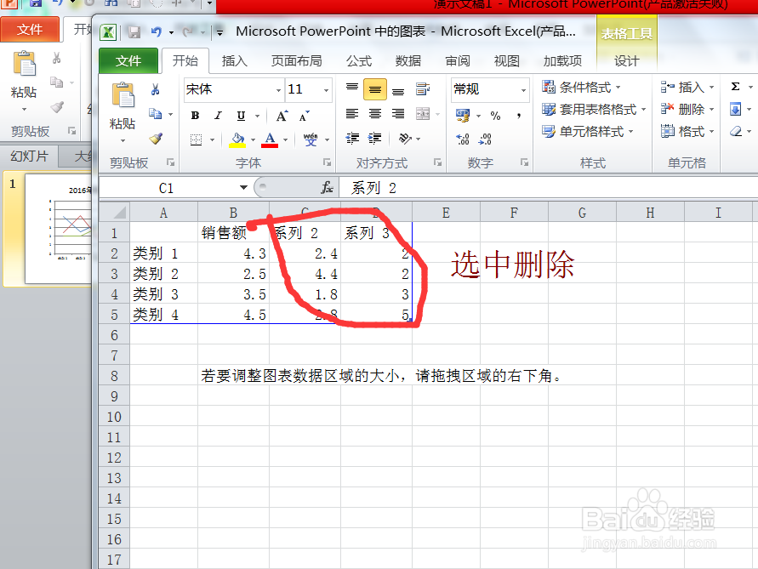
Task: Select slide 1 thumbnail in PowerPoint
Action: 59,229
